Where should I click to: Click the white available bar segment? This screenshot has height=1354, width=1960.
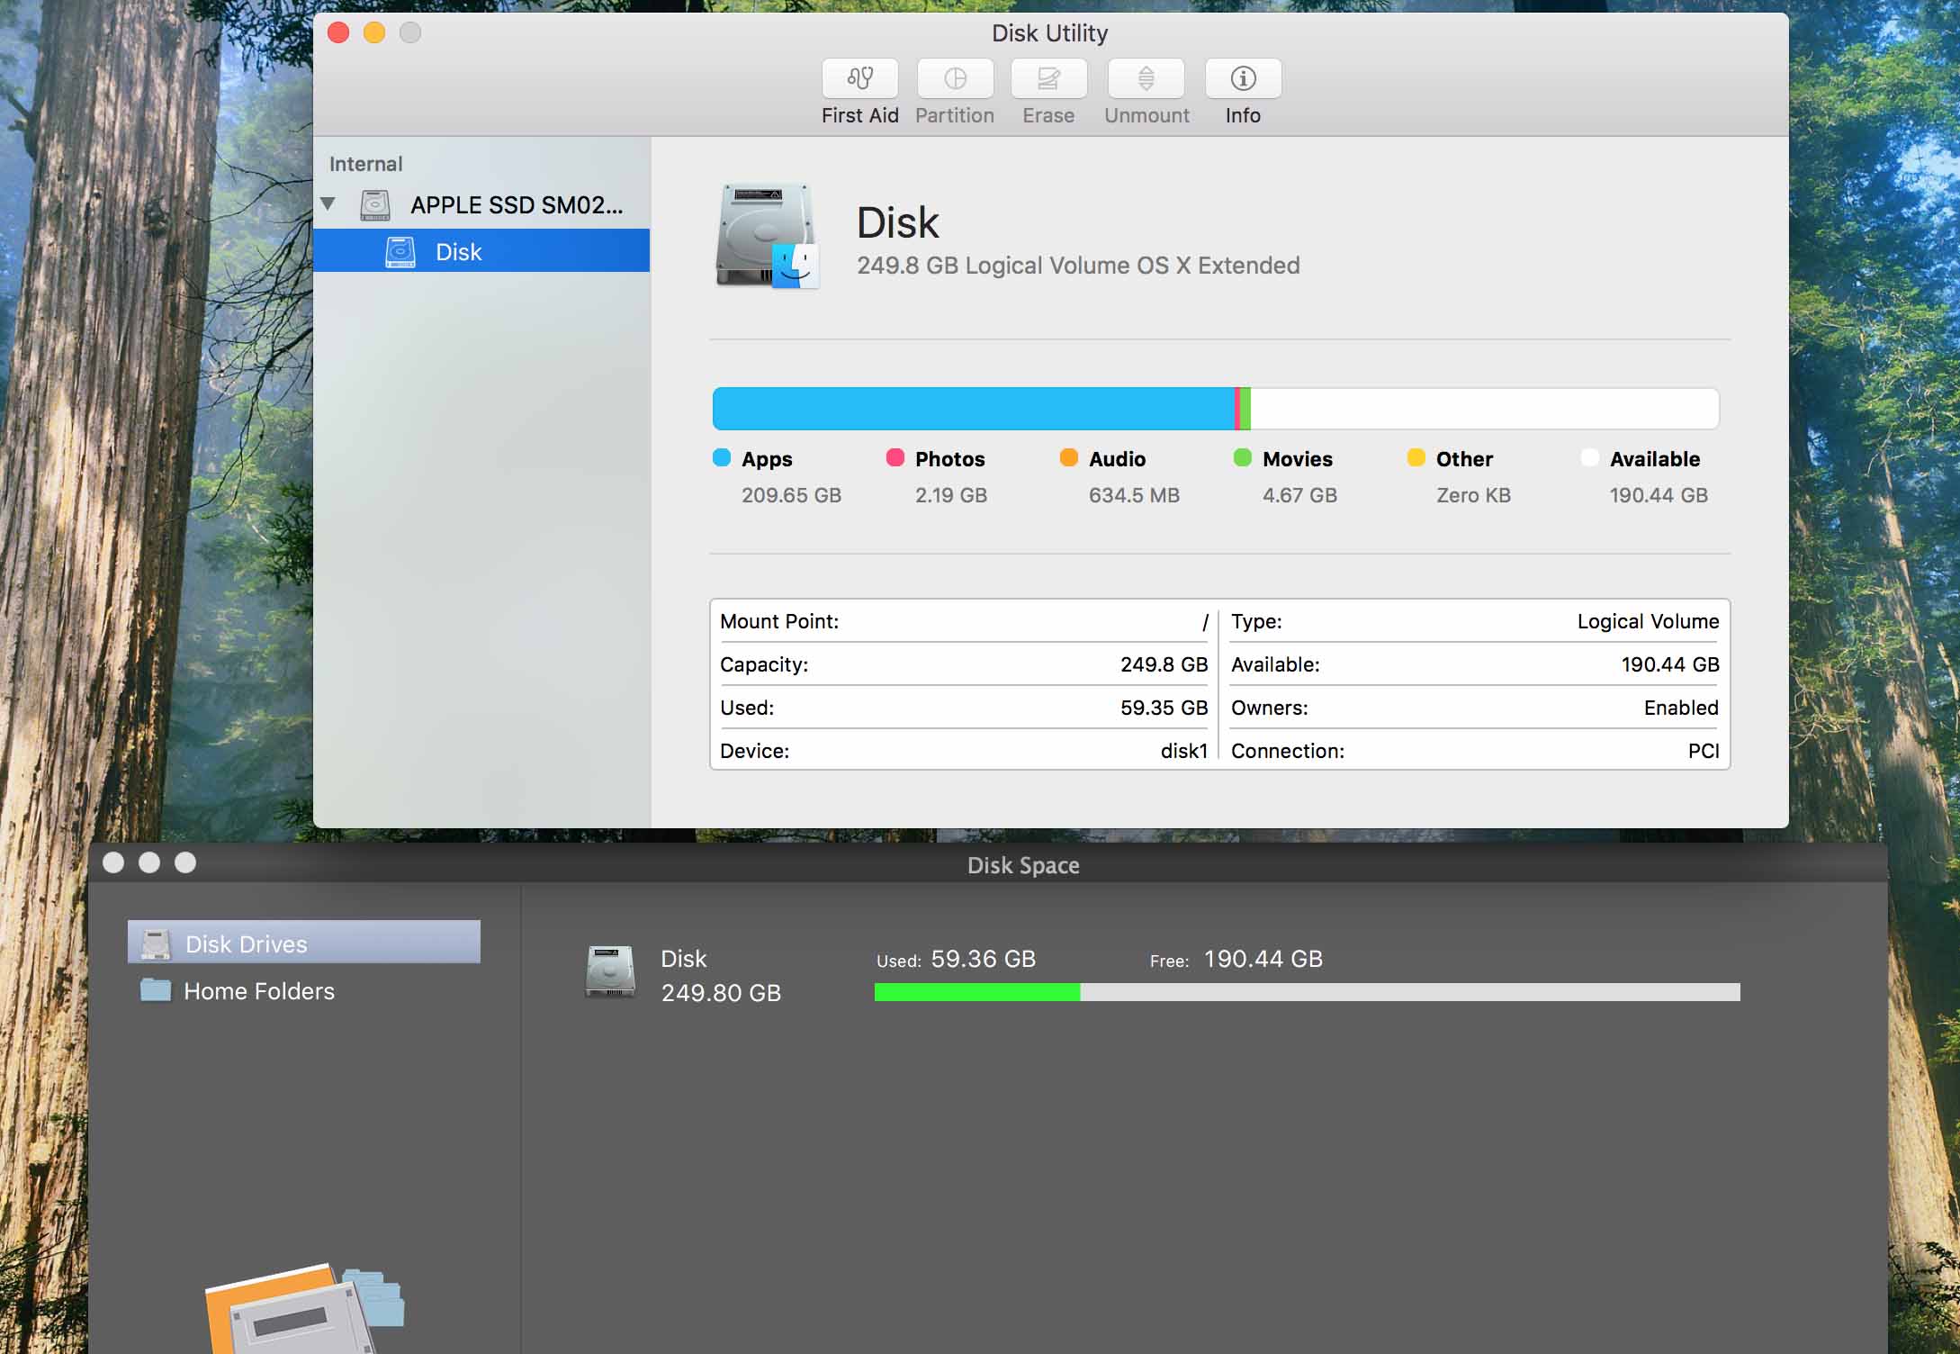click(1485, 409)
